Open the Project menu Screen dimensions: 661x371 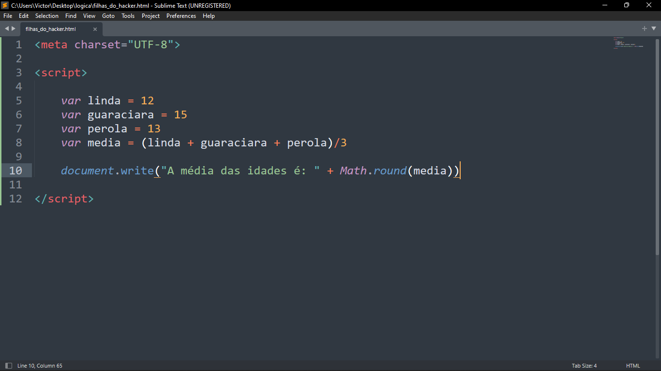click(151, 16)
